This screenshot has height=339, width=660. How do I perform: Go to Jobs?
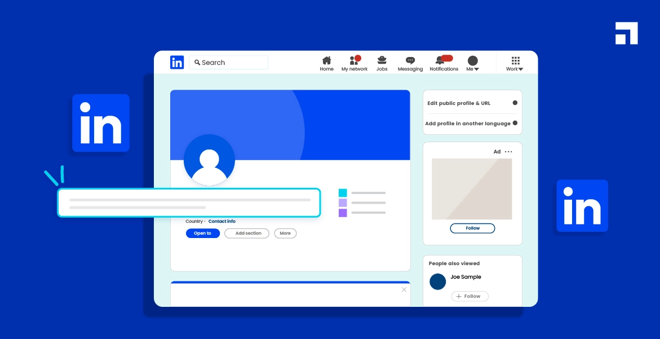pyautogui.click(x=382, y=64)
